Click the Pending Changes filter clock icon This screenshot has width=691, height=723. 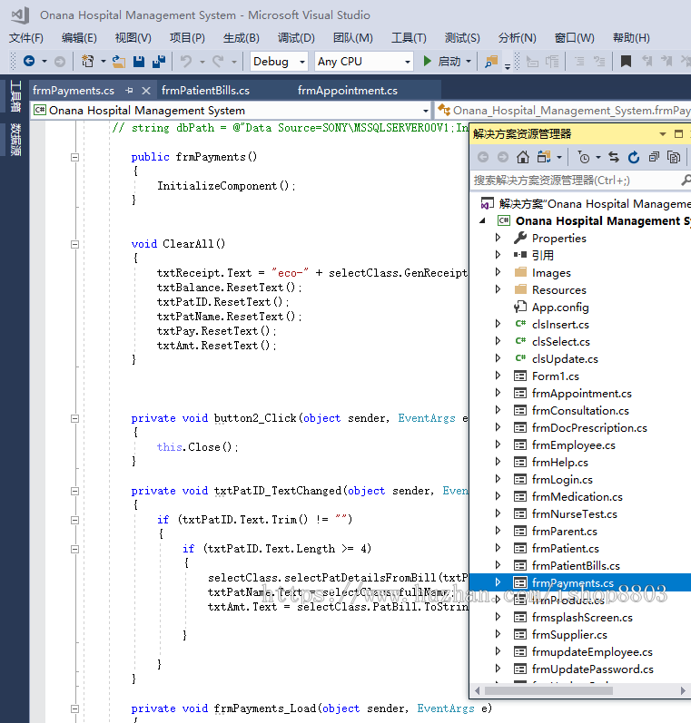tap(584, 157)
